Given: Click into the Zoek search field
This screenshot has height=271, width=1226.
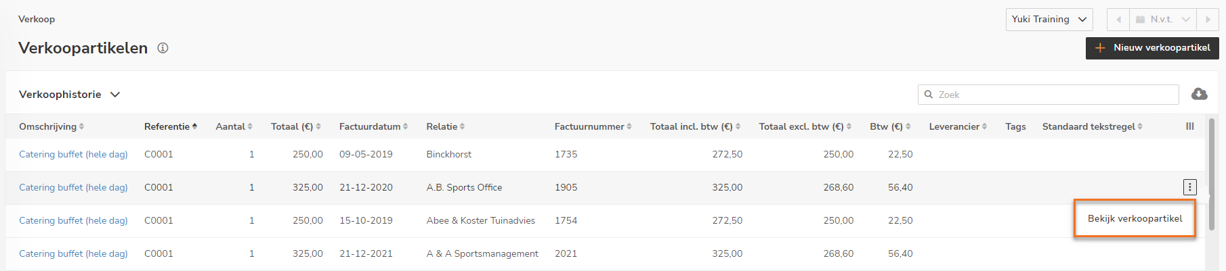Looking at the screenshot, I should [1048, 95].
